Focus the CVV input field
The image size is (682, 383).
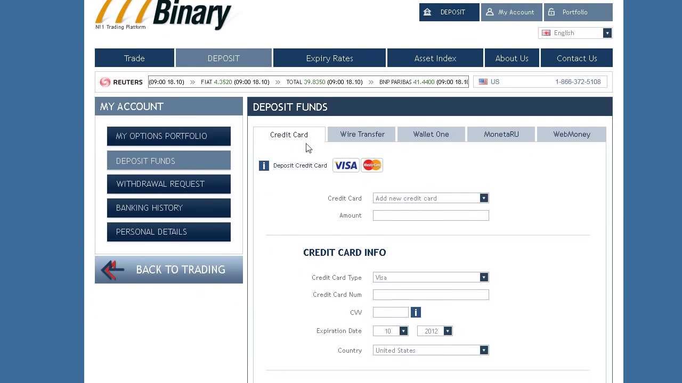(391, 312)
